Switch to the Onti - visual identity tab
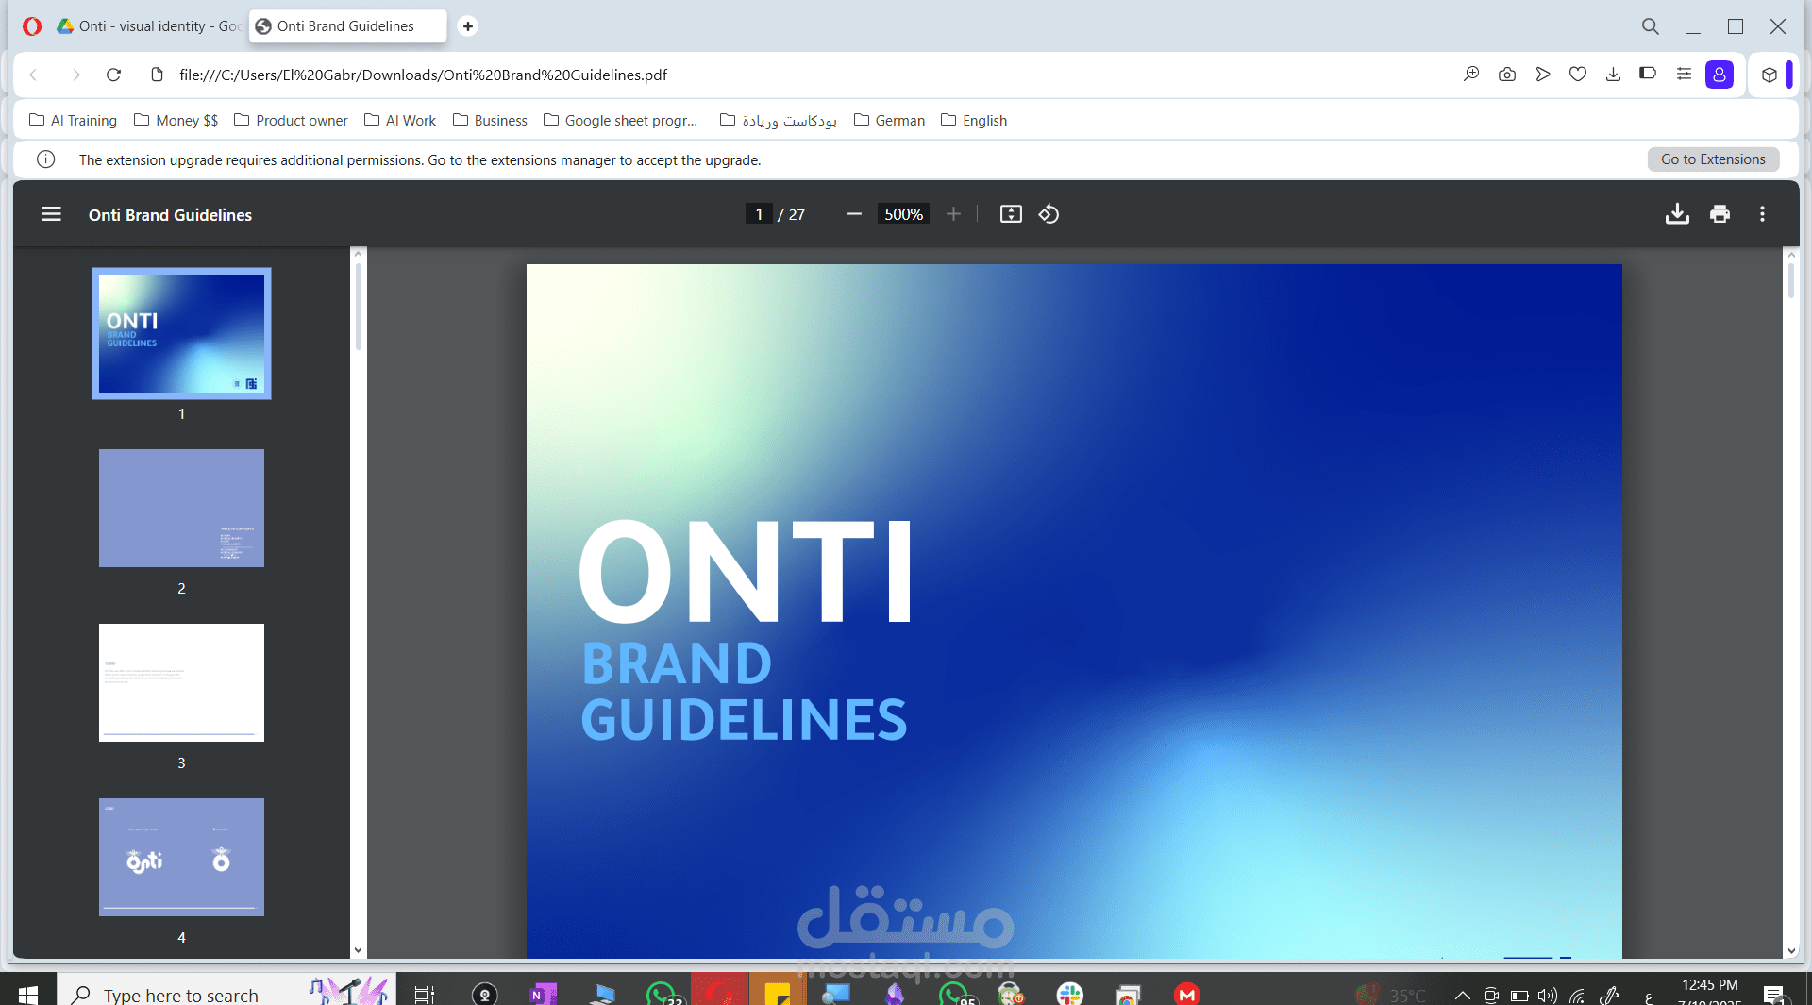Viewport: 1812px width, 1005px height. pyautogui.click(x=147, y=26)
